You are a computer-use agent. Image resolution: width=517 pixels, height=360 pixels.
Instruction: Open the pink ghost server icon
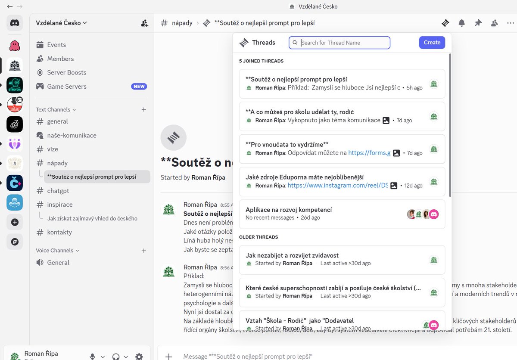pyautogui.click(x=15, y=45)
